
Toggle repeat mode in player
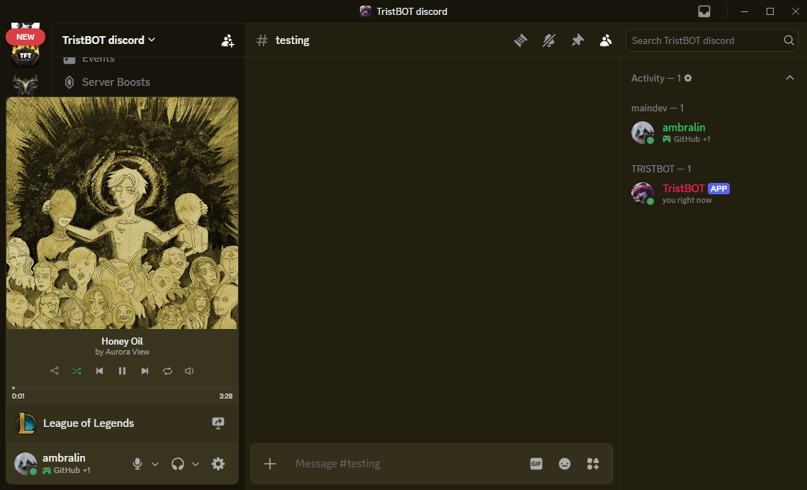click(167, 371)
